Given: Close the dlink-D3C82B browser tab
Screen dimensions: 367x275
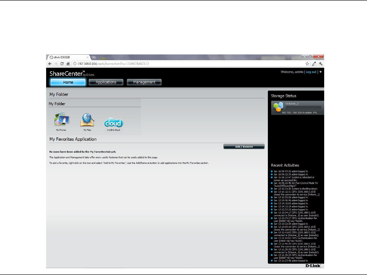Looking at the screenshot, I should click(x=87, y=57).
